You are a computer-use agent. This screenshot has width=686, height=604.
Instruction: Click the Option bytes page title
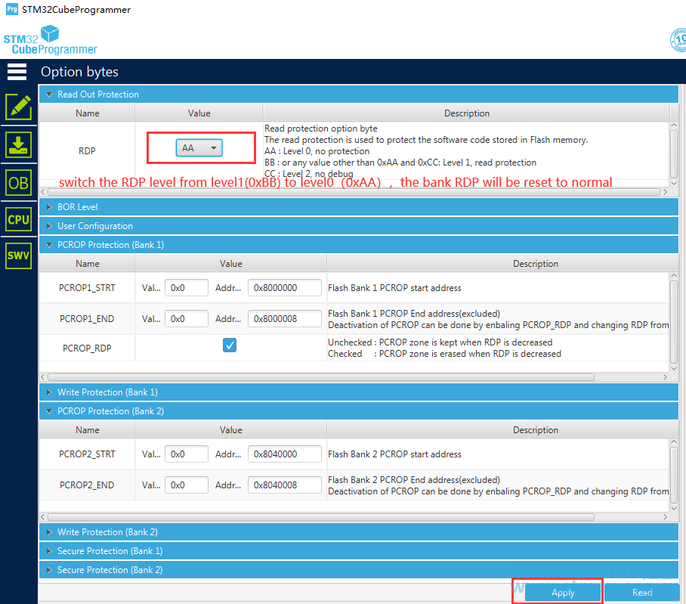pyautogui.click(x=79, y=72)
